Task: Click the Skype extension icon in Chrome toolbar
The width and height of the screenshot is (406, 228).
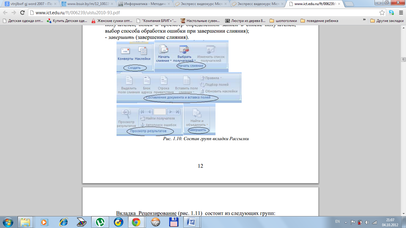Action: point(391,13)
